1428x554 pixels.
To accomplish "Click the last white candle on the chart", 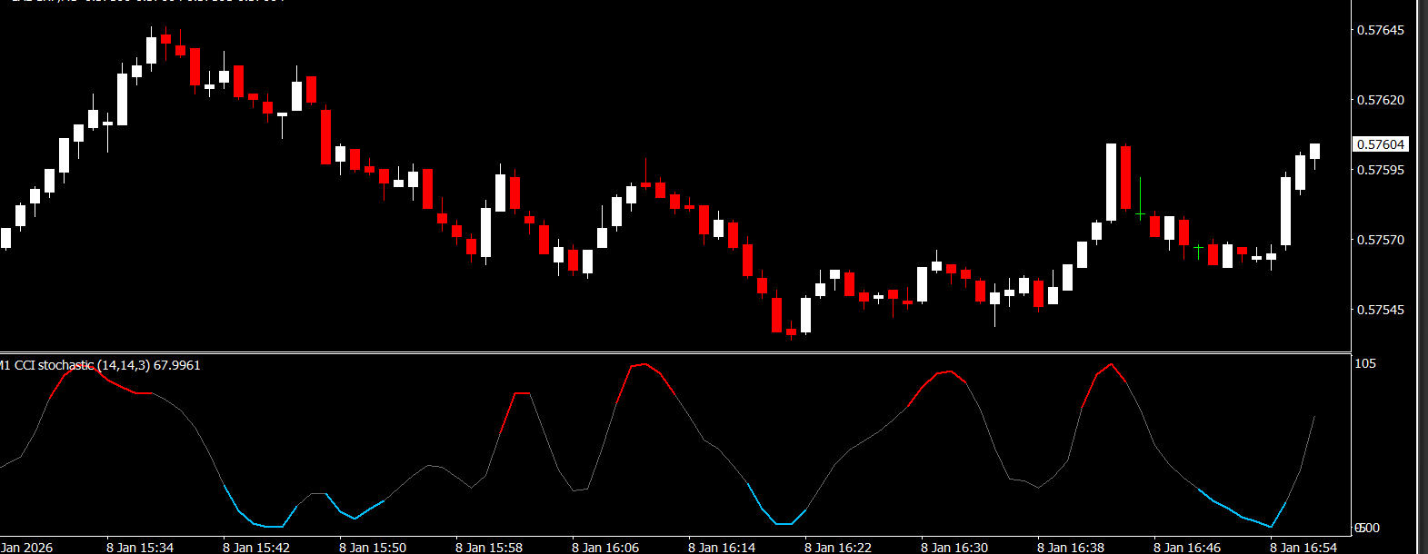I will pyautogui.click(x=1314, y=151).
